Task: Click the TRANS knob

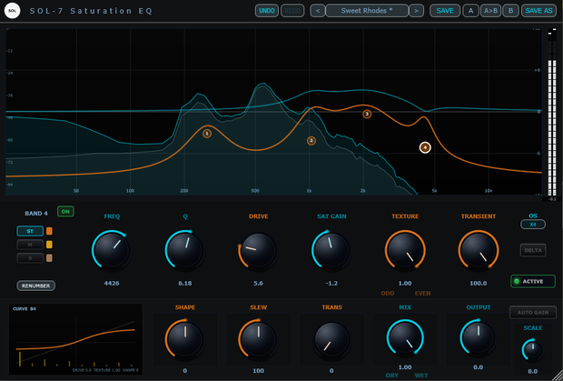Action: (331, 339)
